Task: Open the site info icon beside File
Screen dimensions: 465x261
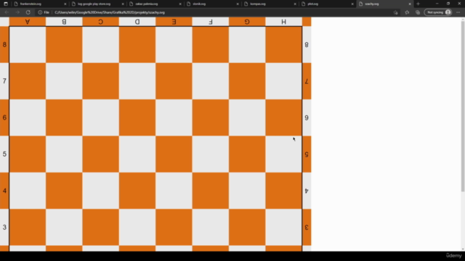Action: (40, 12)
